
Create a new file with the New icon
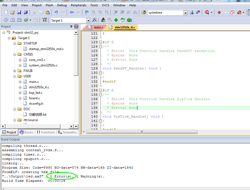click(x=6, y=12)
